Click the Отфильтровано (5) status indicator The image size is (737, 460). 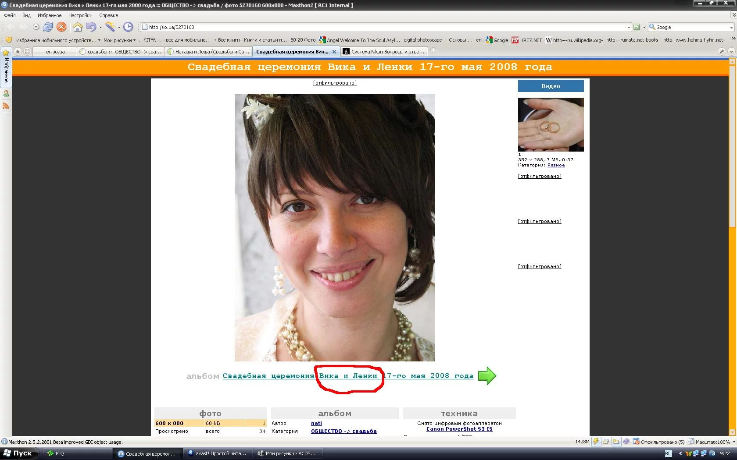[x=659, y=442]
